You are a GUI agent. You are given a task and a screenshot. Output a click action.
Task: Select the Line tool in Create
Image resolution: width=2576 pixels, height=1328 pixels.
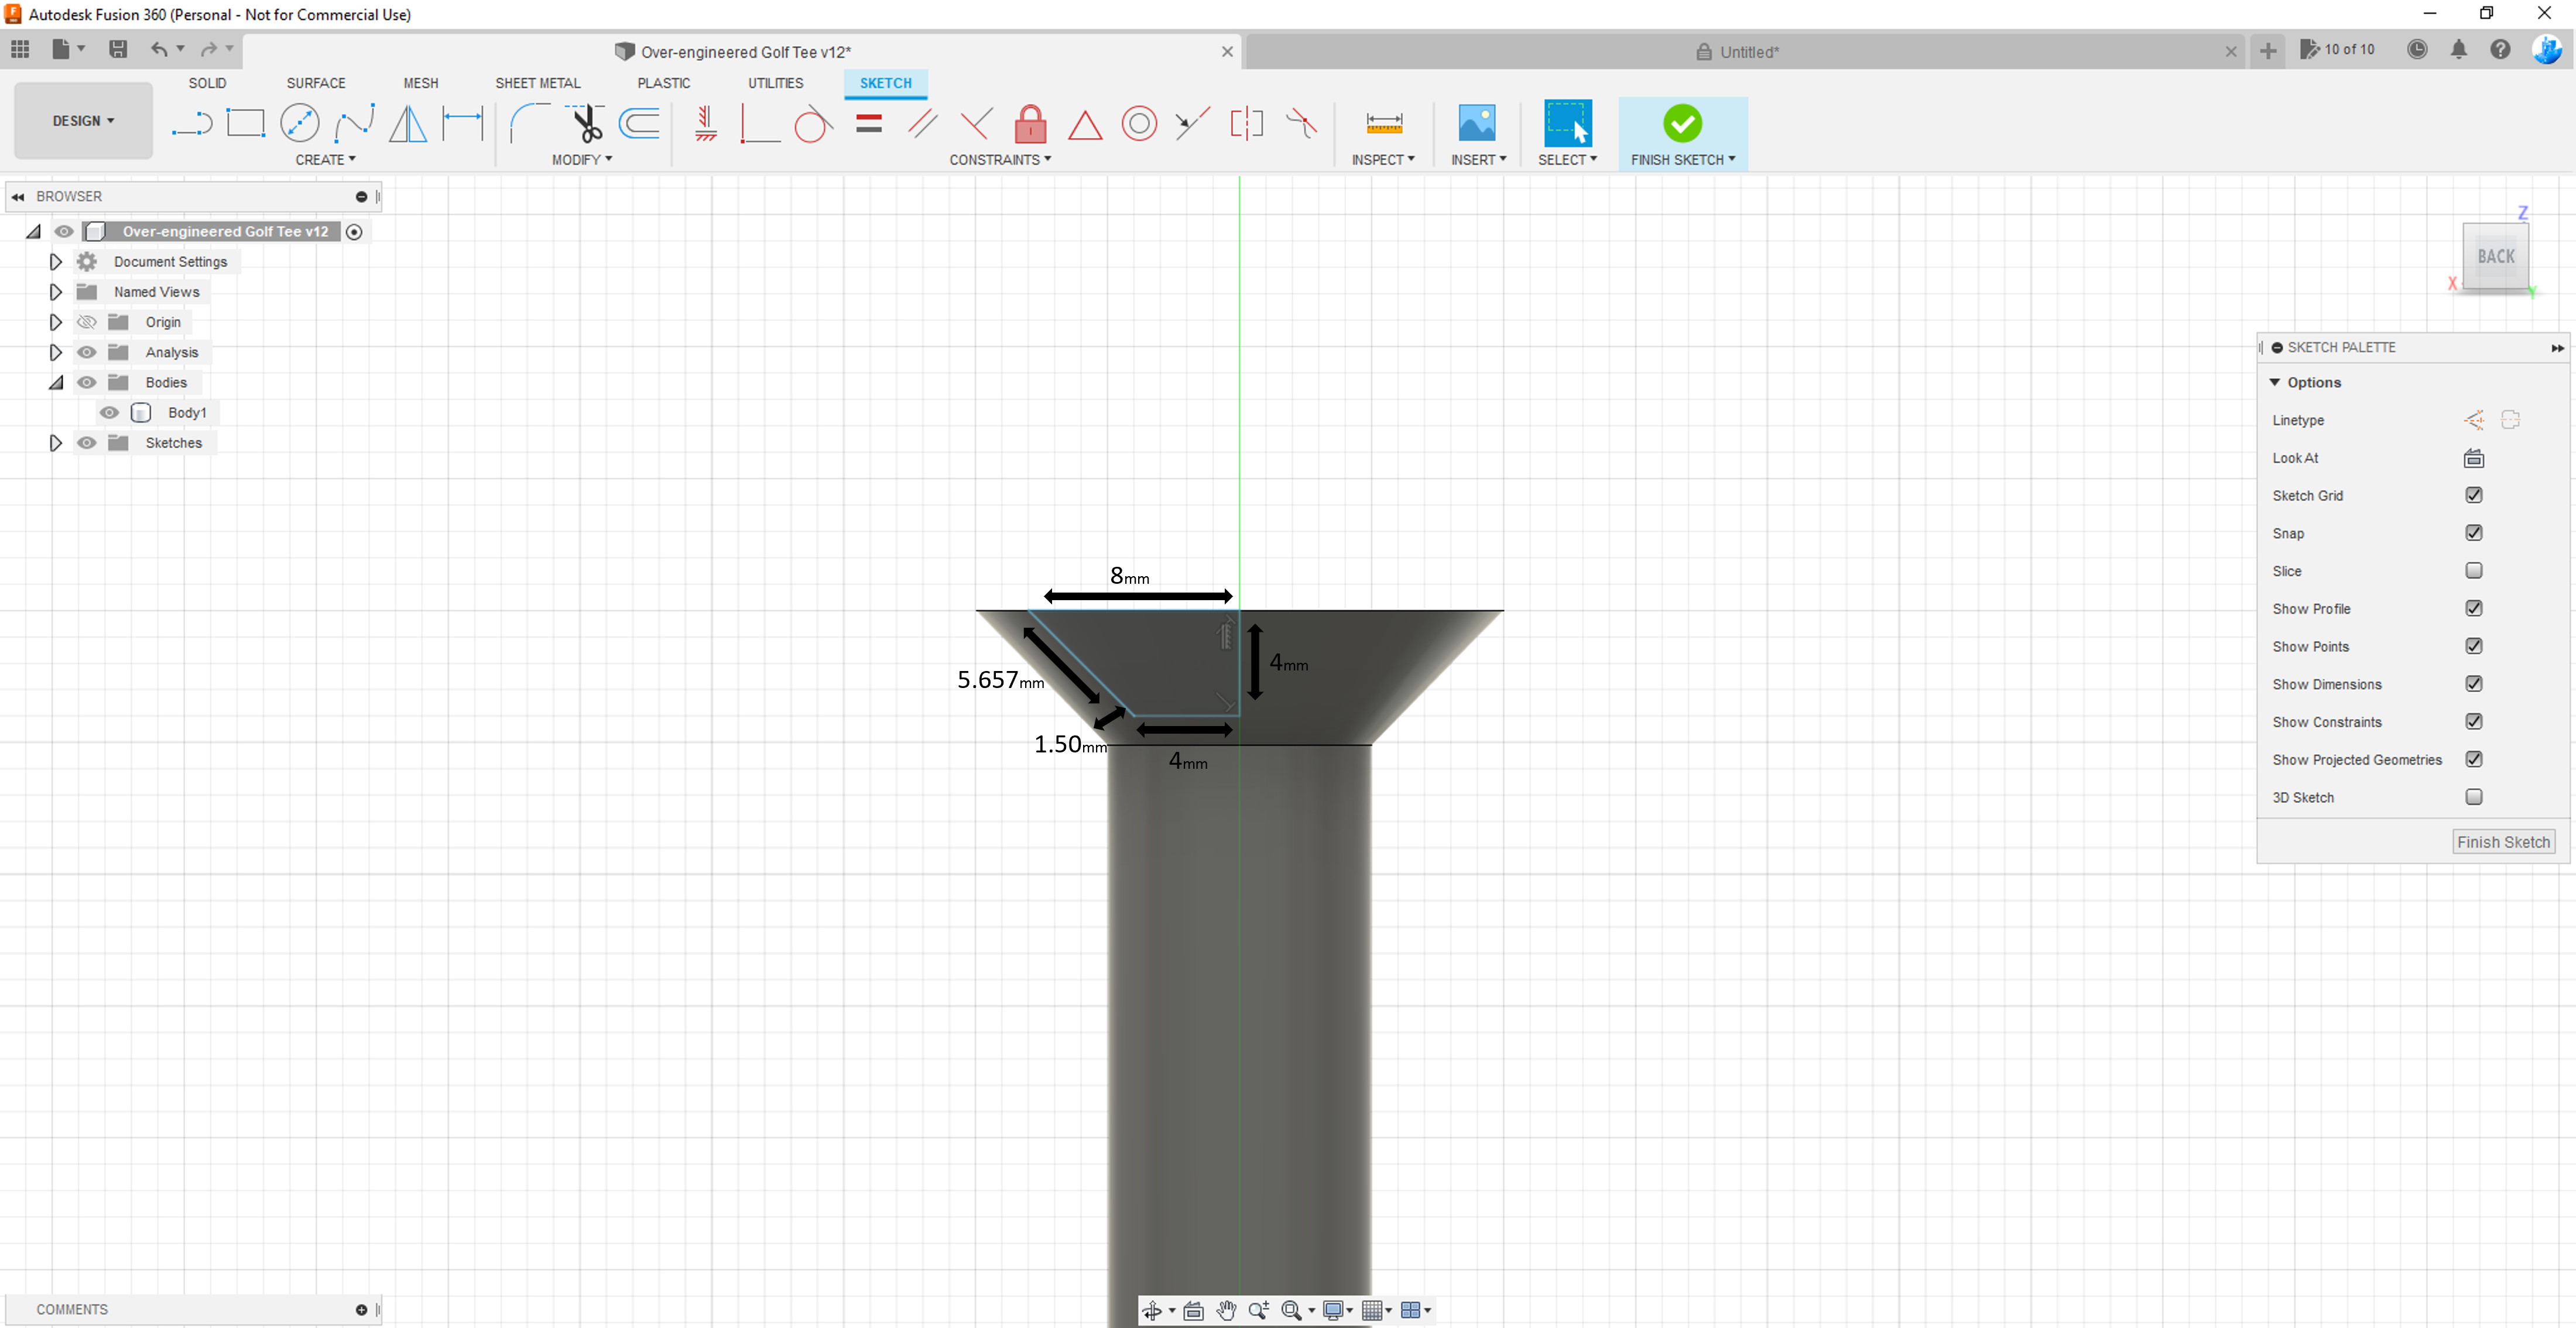click(x=191, y=124)
